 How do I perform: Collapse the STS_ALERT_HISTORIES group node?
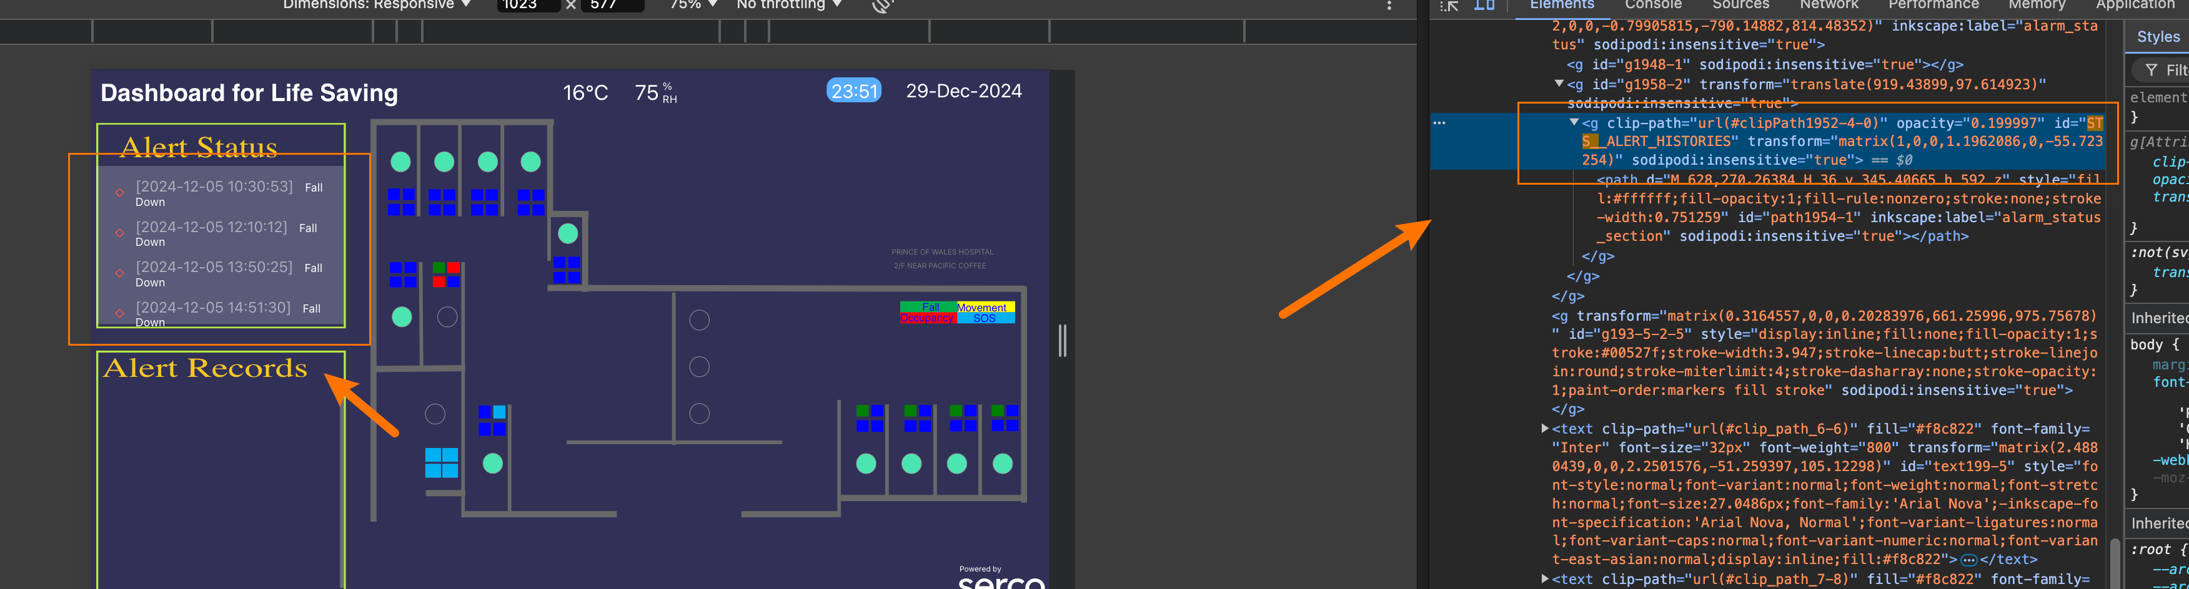[x=1574, y=123]
